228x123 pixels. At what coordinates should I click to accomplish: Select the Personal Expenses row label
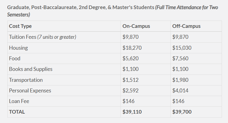point(30,91)
